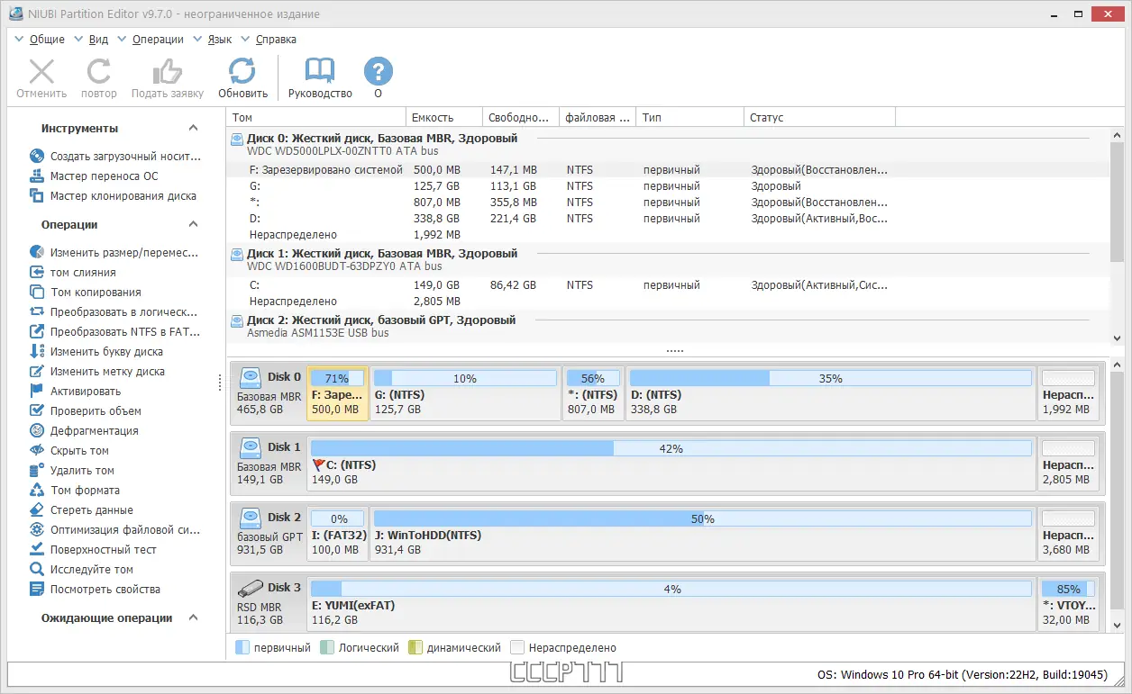This screenshot has width=1132, height=694.
Task: Click the Активировать flag icon
Action: point(37,392)
